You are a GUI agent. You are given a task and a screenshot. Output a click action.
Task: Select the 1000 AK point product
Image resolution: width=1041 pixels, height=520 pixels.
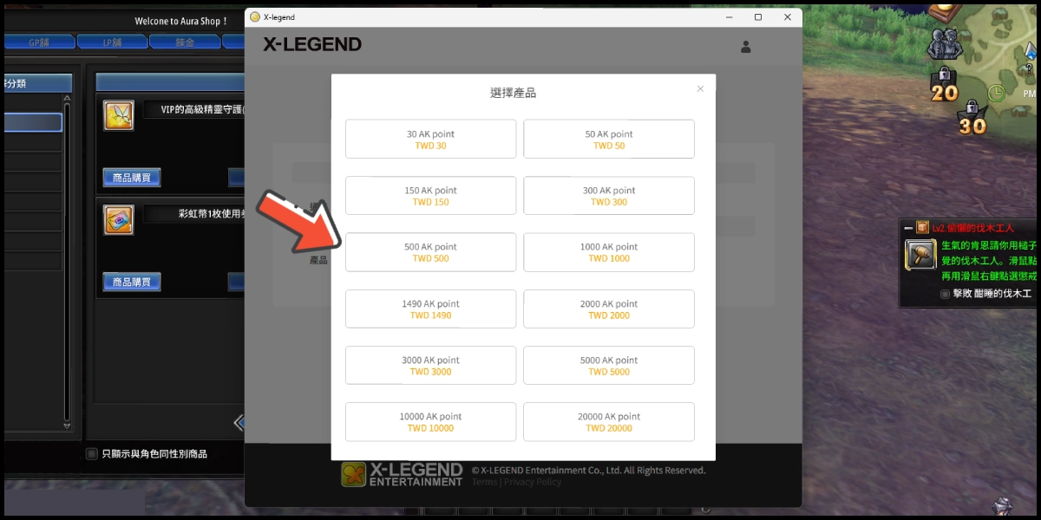click(x=609, y=252)
